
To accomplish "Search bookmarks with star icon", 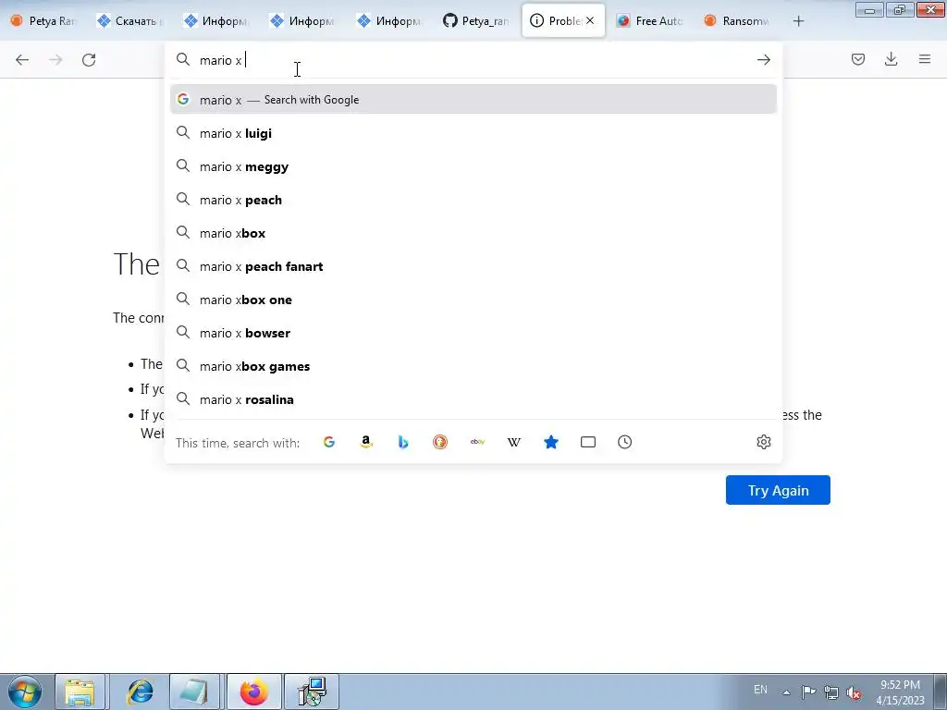I will point(551,442).
